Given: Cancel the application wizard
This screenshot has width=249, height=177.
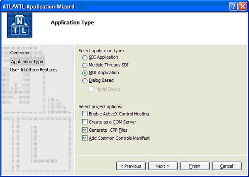Looking at the screenshot, I should click(227, 166).
